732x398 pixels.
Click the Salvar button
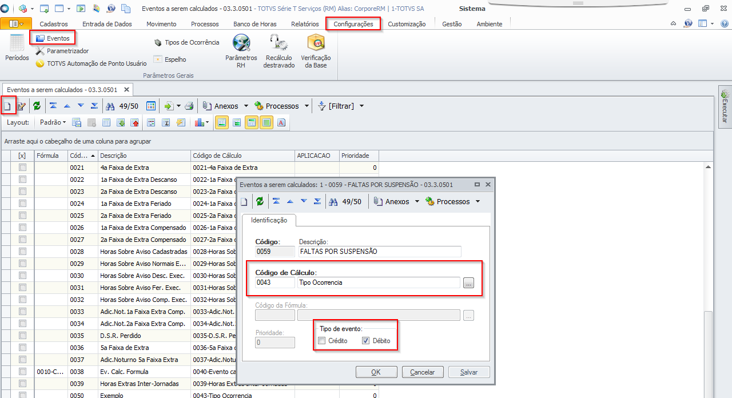(x=469, y=372)
